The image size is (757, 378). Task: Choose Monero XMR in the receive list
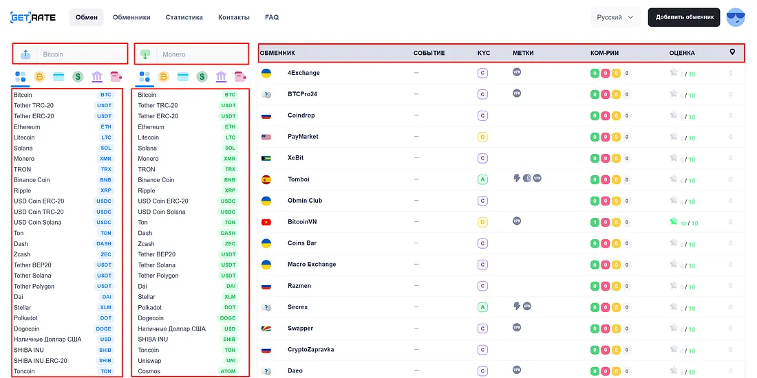188,159
